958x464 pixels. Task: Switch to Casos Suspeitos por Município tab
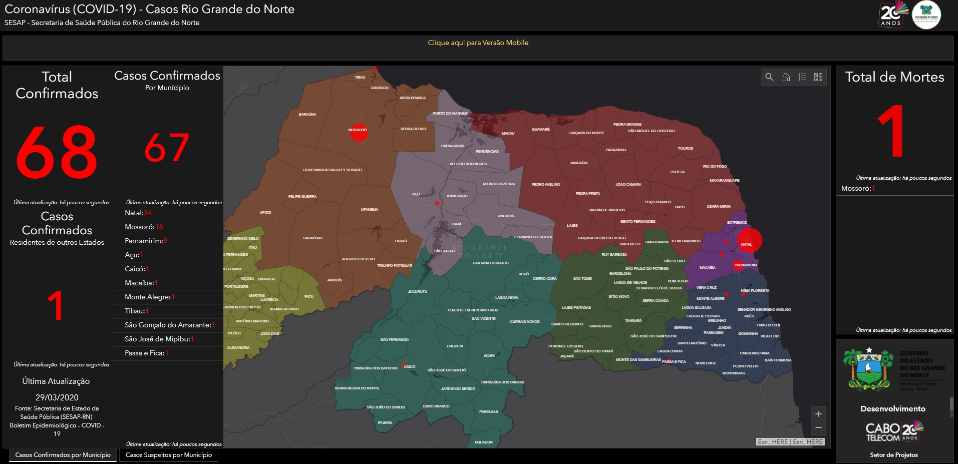[x=169, y=455]
